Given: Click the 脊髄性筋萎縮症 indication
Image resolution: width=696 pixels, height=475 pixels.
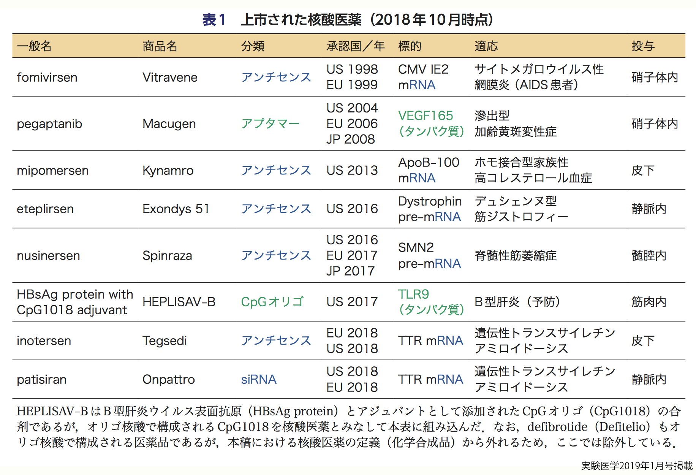Looking at the screenshot, I should [516, 255].
